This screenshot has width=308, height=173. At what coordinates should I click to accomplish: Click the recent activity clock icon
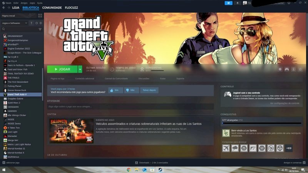pos(37,23)
